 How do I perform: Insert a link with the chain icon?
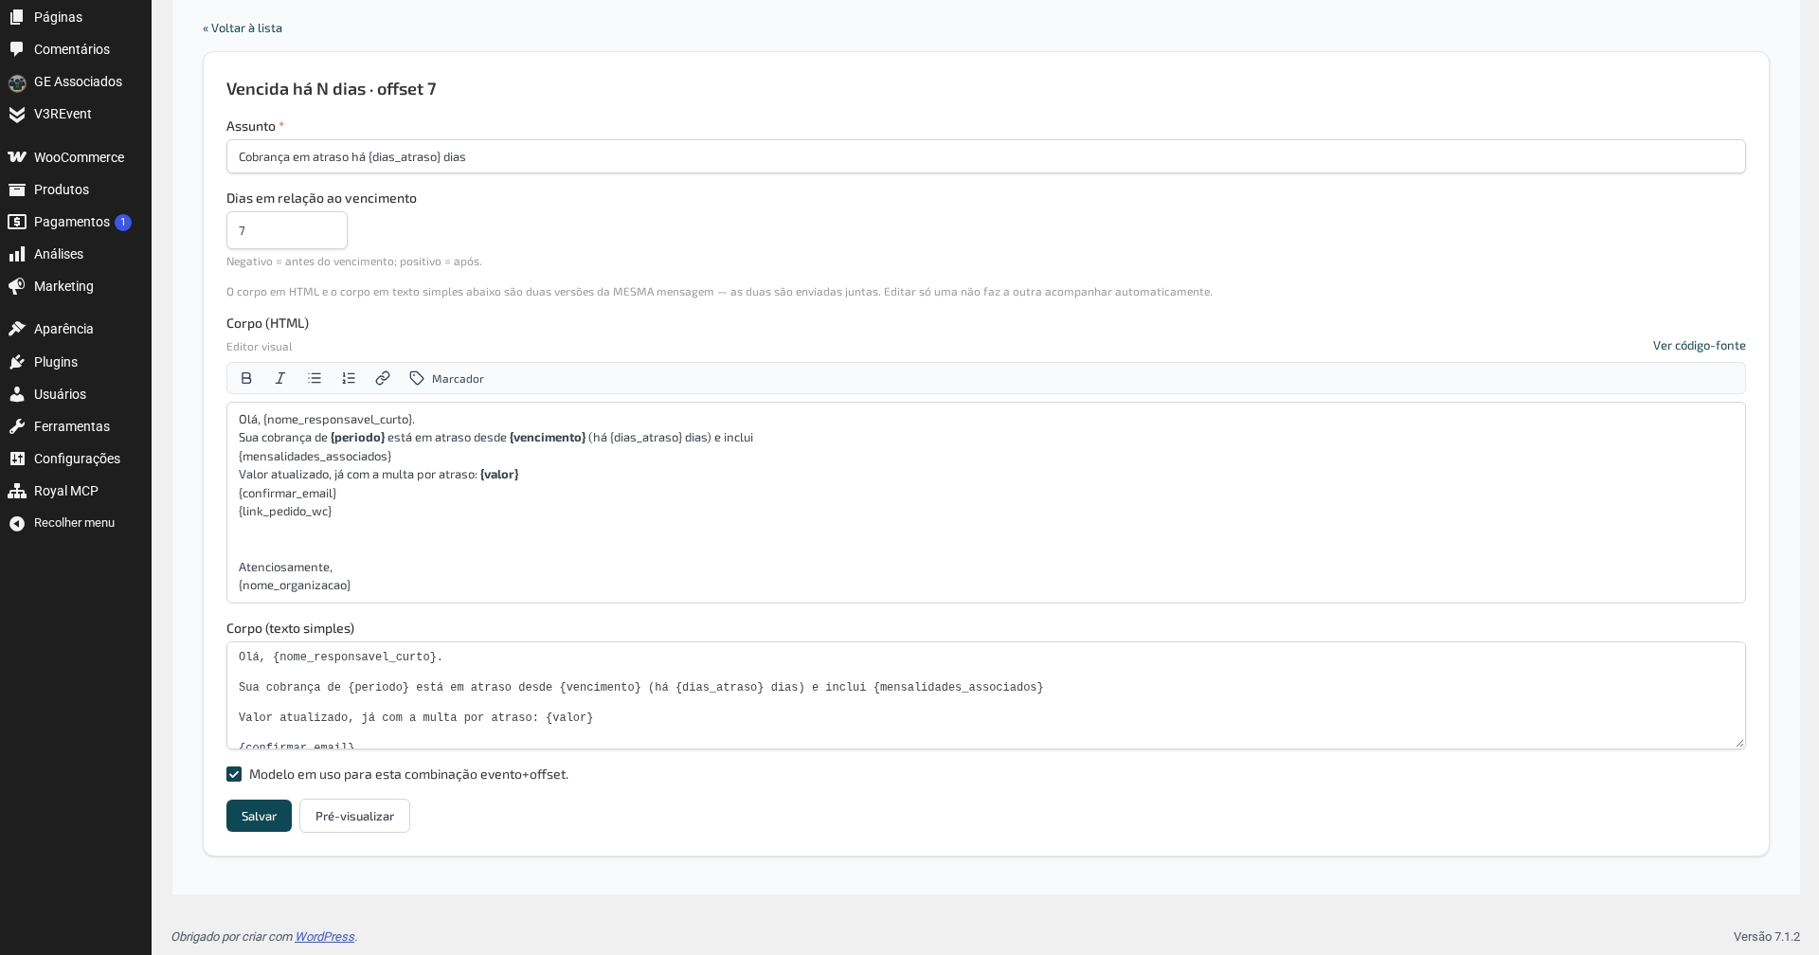pos(383,378)
